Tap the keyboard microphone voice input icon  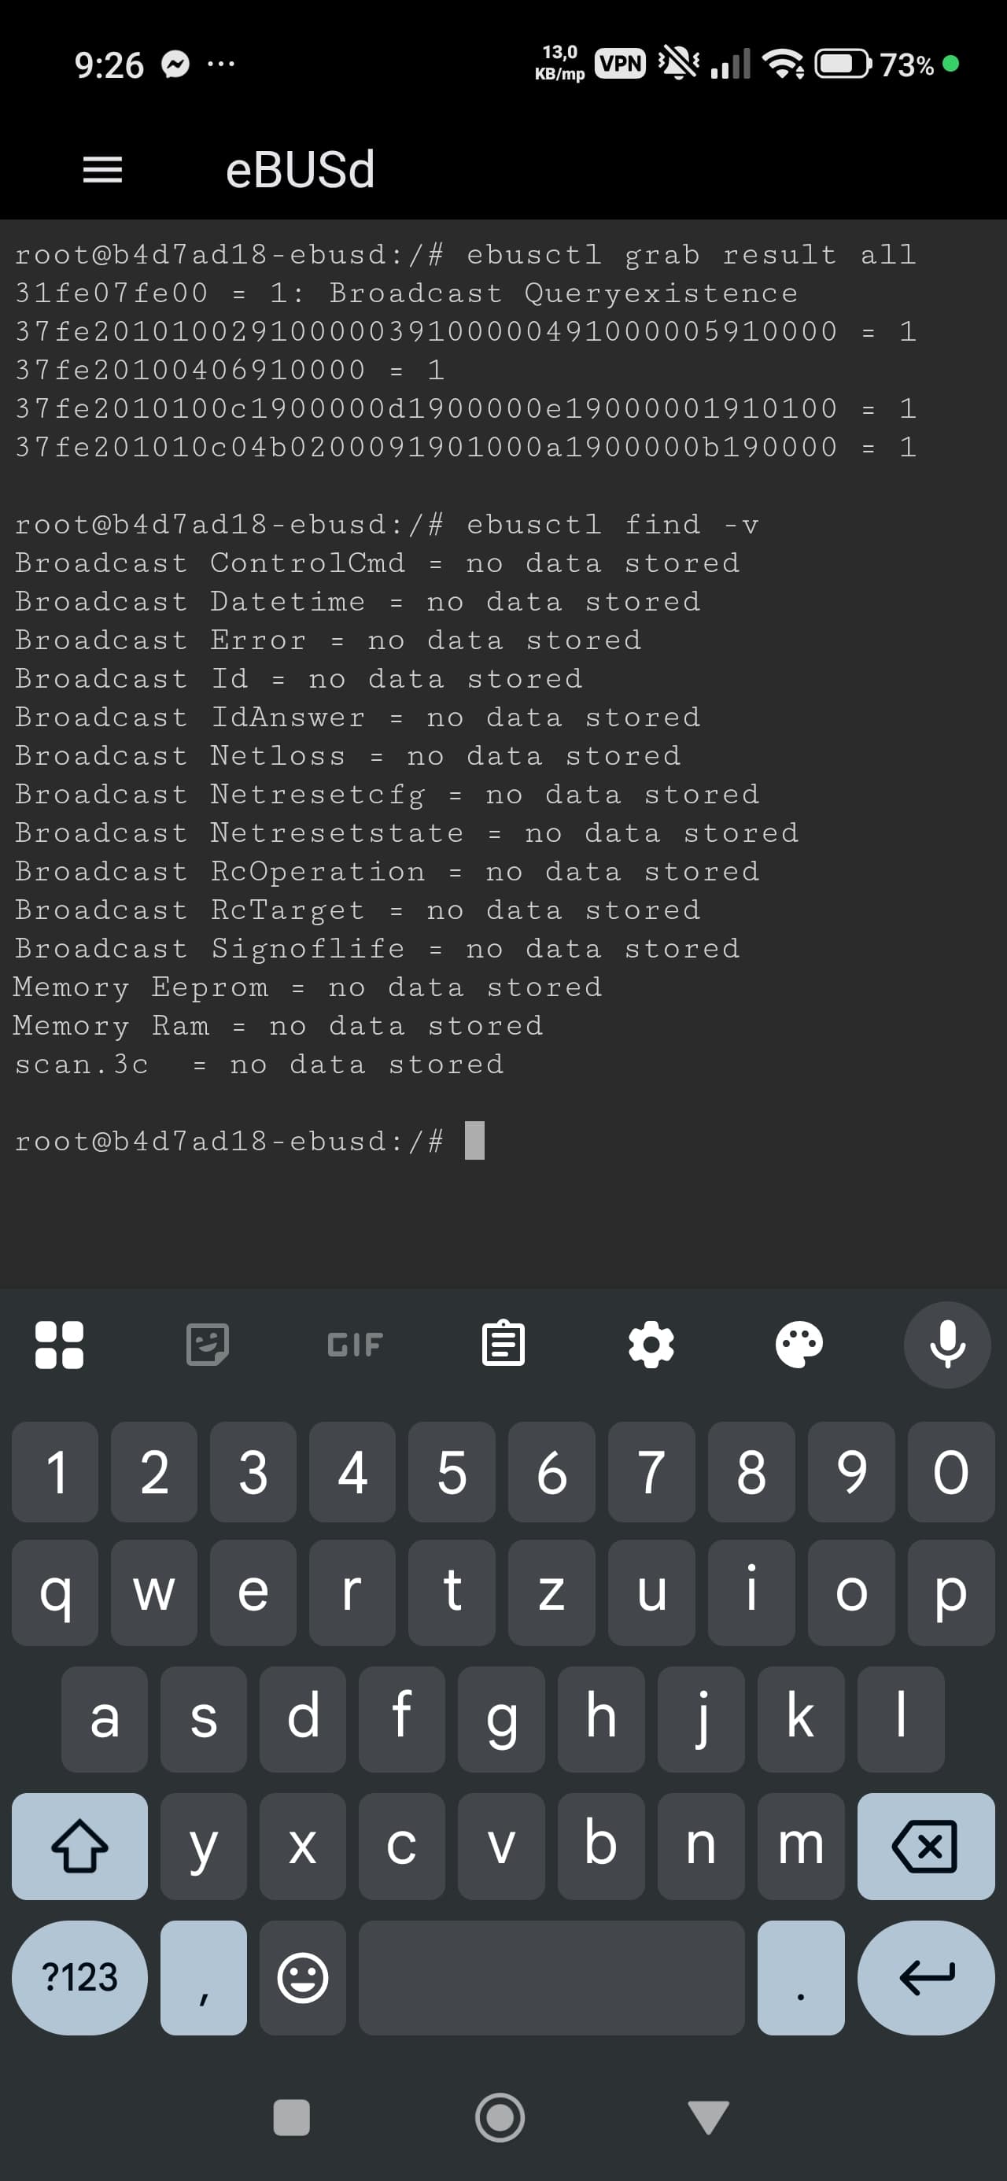pyautogui.click(x=946, y=1345)
